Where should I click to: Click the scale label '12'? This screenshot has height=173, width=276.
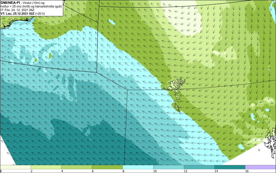tap(185, 171)
